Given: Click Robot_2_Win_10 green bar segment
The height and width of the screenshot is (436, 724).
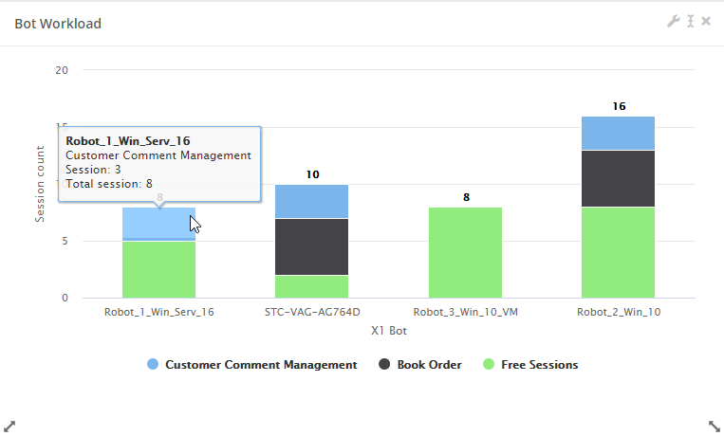Looking at the screenshot, I should [x=619, y=252].
